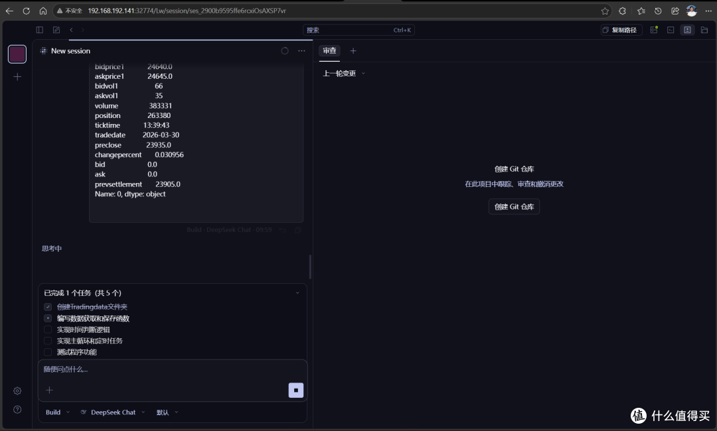The image size is (717, 431).
Task: Click the 'Name: 0, dtype: object' line
Action: (x=130, y=194)
